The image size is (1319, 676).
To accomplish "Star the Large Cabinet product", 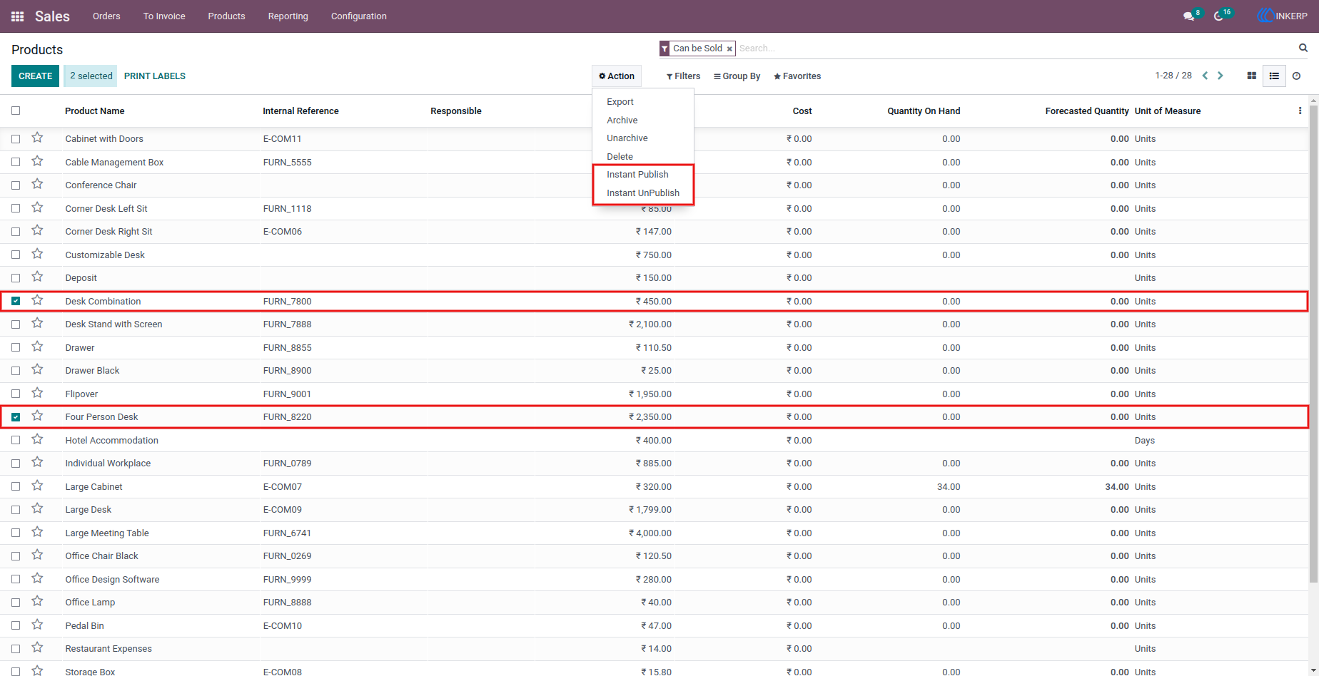I will [x=37, y=486].
